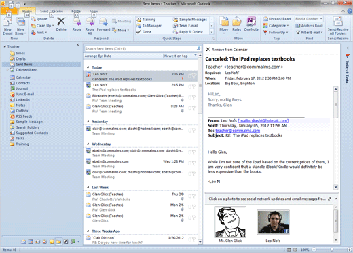
Task: Flag the 2:15 PM Leo Nofs message
Action: (194, 87)
